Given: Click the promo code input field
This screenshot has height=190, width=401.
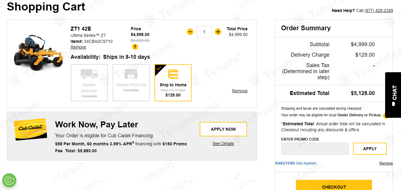Looking at the screenshot, I should tap(315, 149).
